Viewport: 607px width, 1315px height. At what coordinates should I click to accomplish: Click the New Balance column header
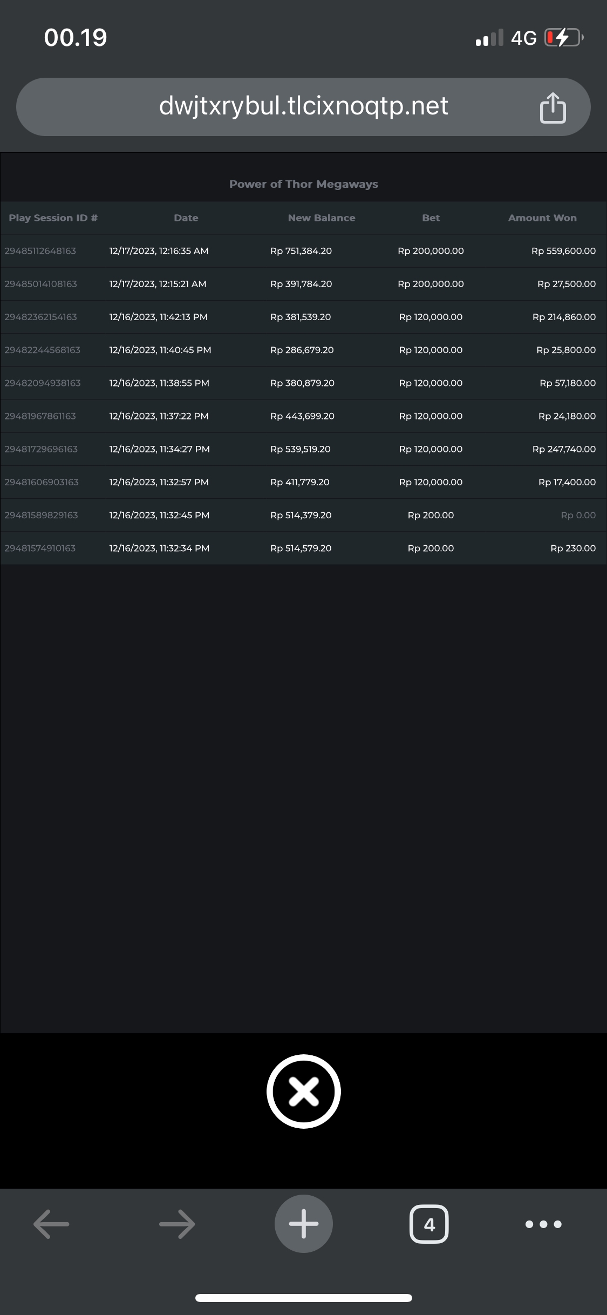coord(322,218)
